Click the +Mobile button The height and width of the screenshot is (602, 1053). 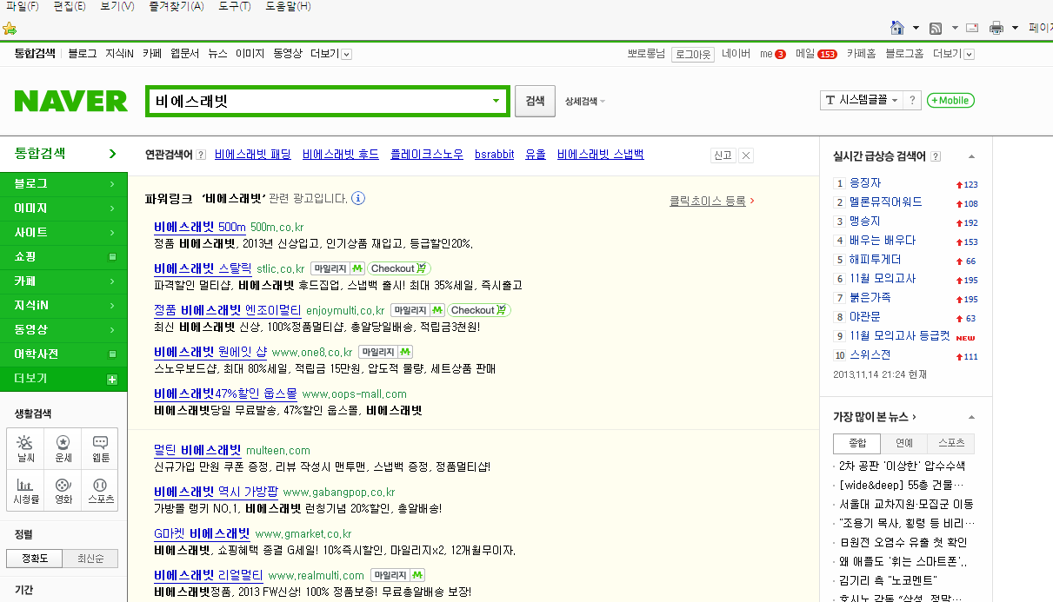click(x=950, y=100)
